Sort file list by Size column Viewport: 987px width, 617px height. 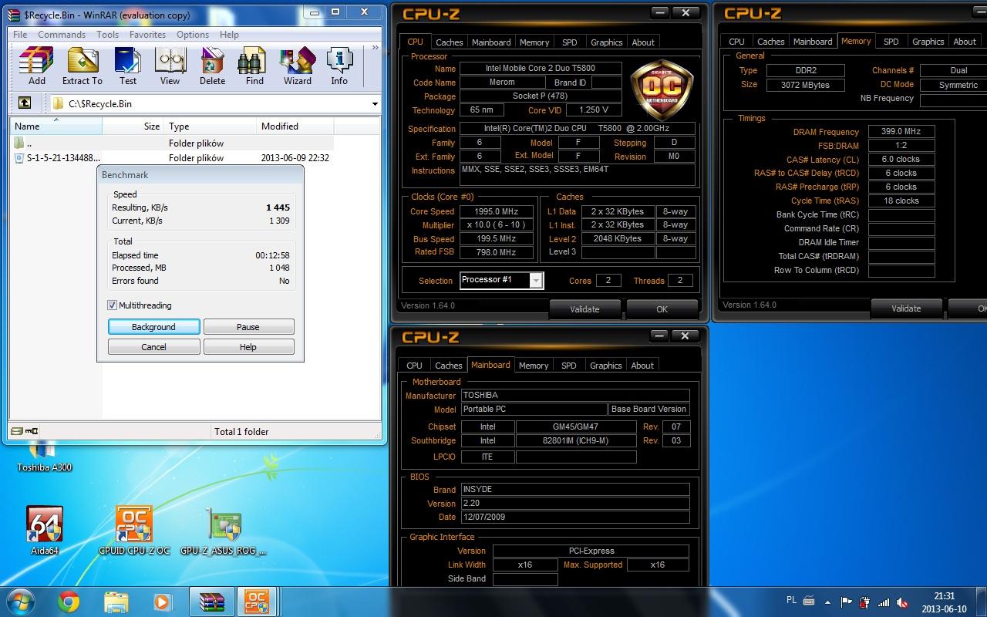point(133,126)
